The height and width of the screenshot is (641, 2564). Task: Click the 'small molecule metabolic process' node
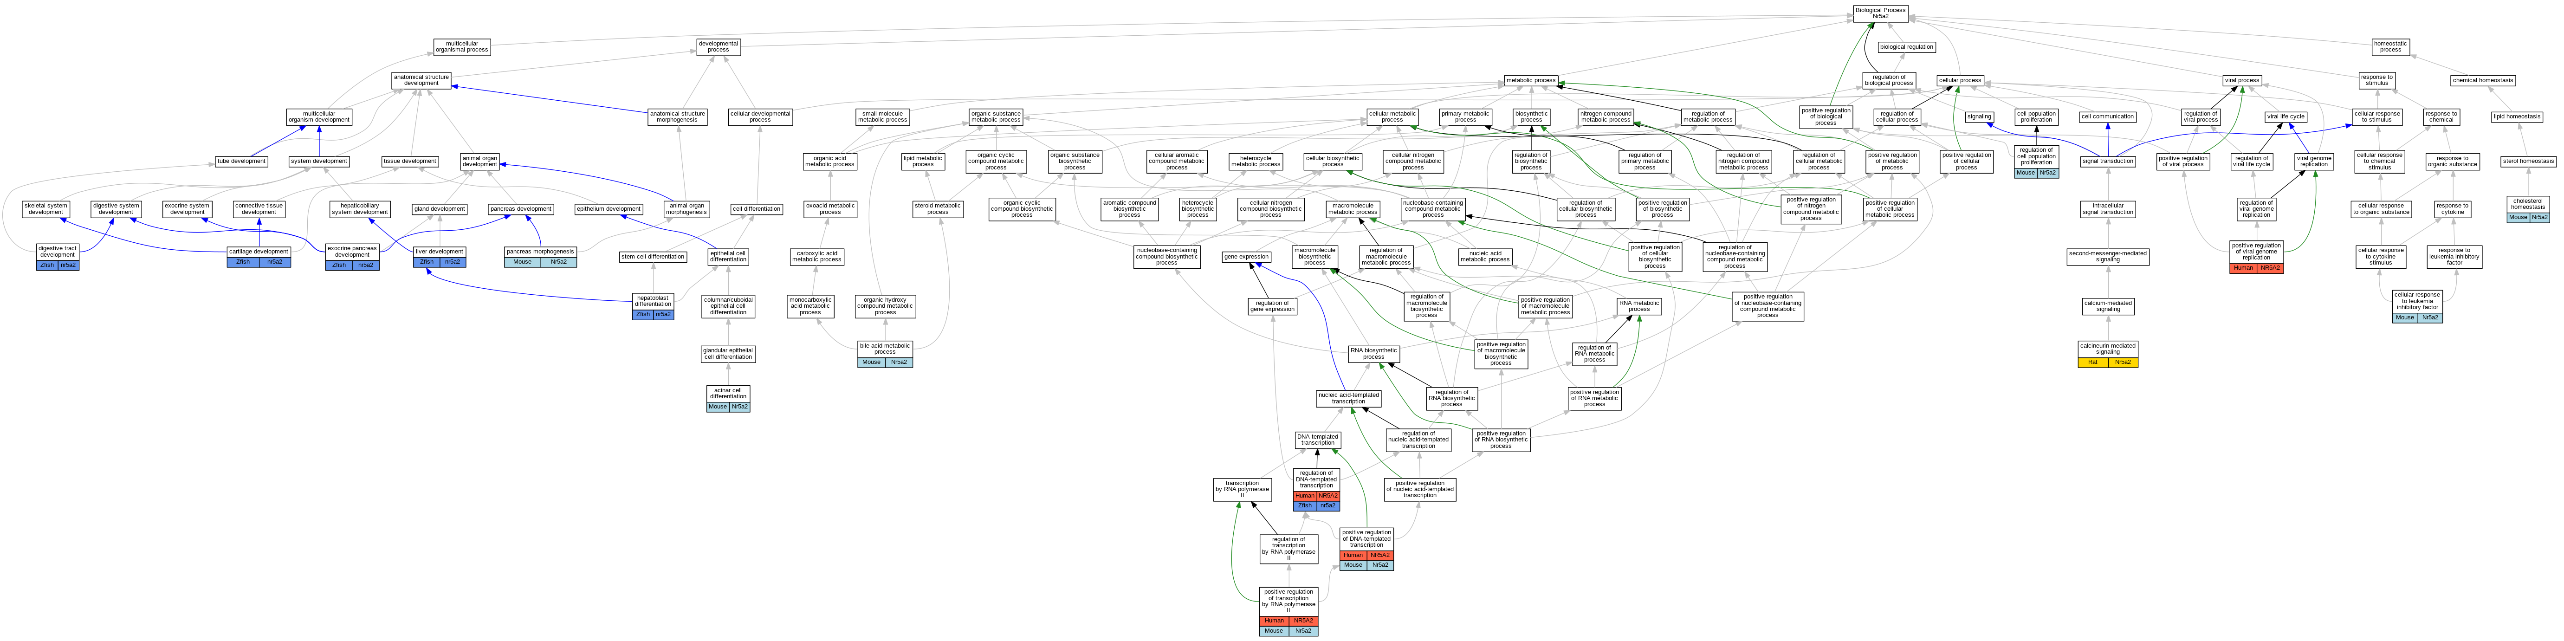point(882,117)
